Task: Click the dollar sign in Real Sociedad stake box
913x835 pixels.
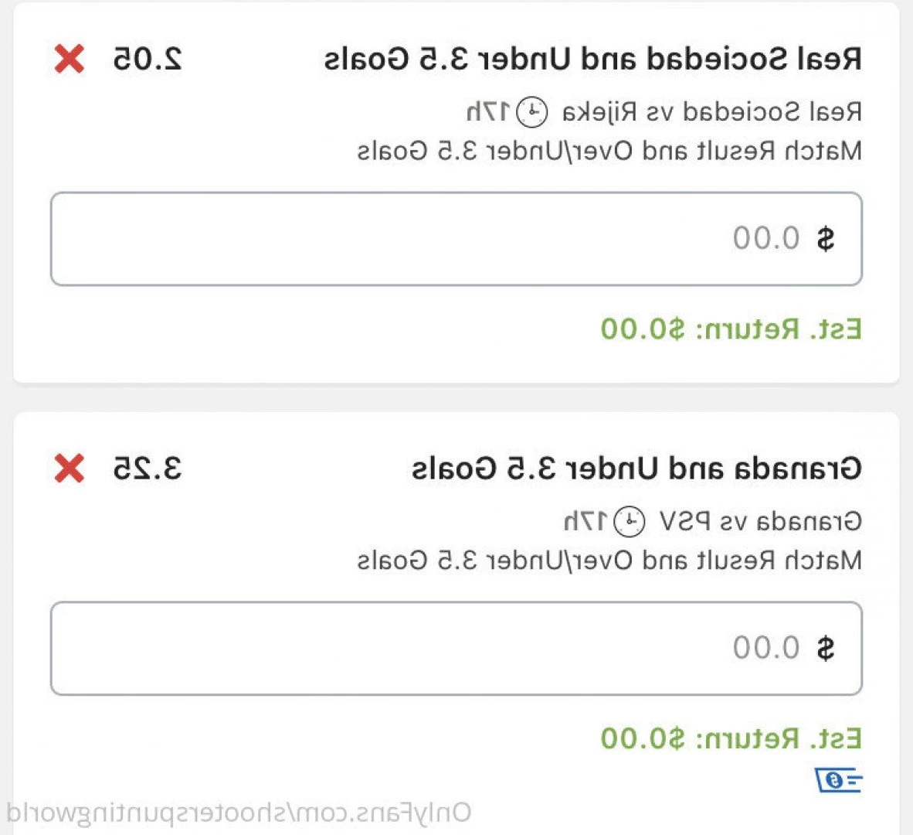Action: click(826, 239)
